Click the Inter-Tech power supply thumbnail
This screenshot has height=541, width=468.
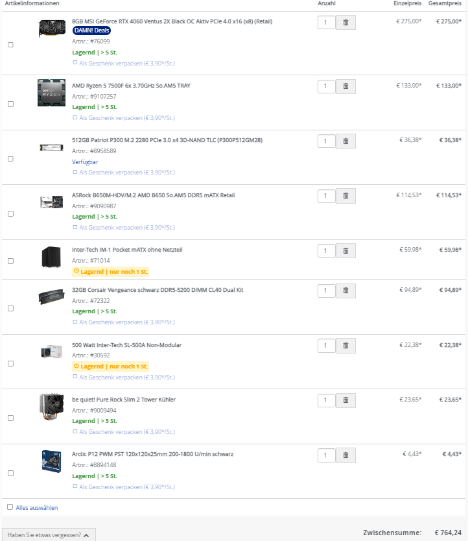51,352
